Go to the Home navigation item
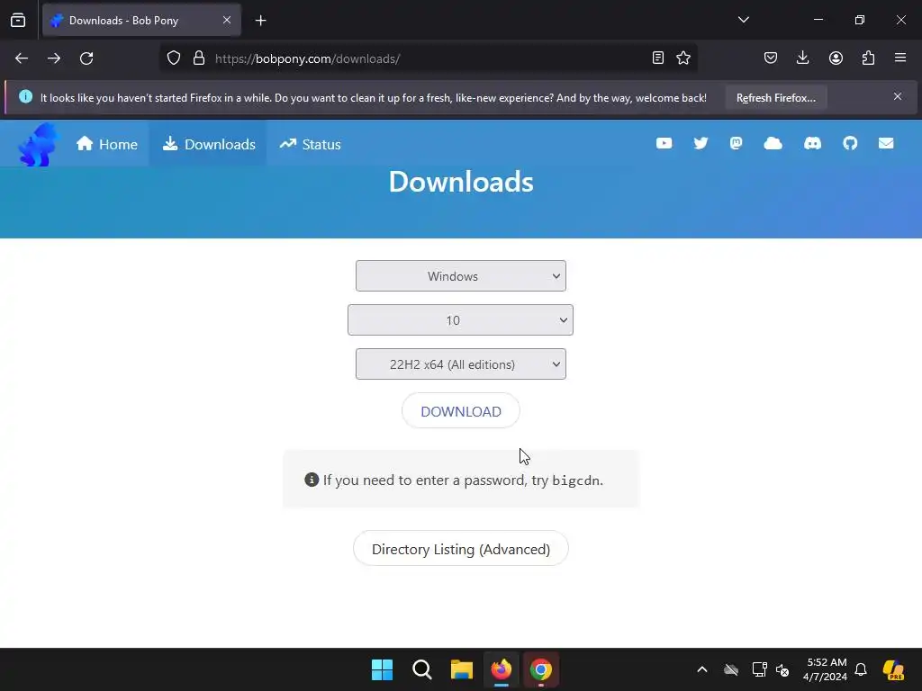This screenshot has width=922, height=691. point(106,144)
